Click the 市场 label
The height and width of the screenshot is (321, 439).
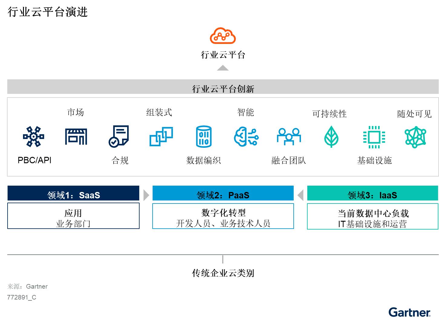pos(75,112)
